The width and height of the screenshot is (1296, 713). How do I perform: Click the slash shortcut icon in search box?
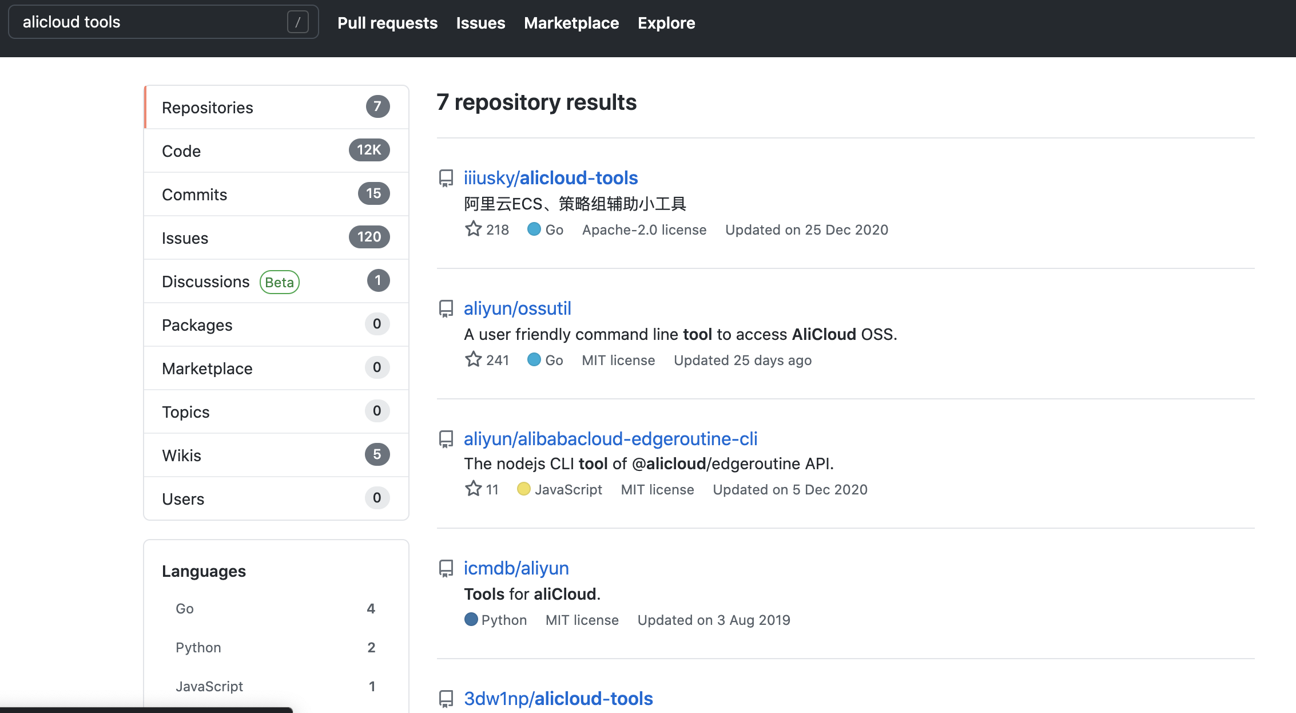[297, 22]
